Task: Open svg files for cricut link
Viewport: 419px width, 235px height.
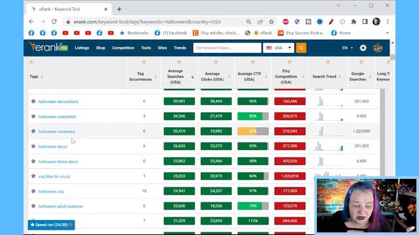Action: pos(54,176)
